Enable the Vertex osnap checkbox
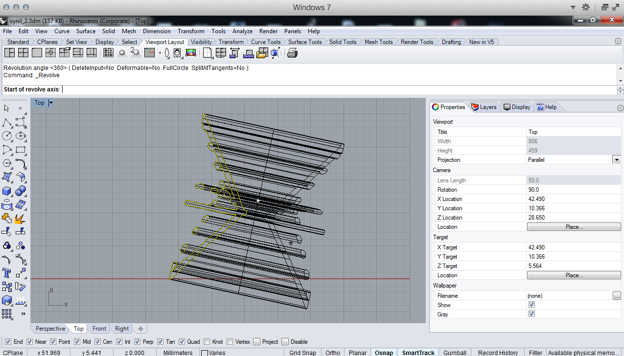The image size is (624, 356). (230, 342)
